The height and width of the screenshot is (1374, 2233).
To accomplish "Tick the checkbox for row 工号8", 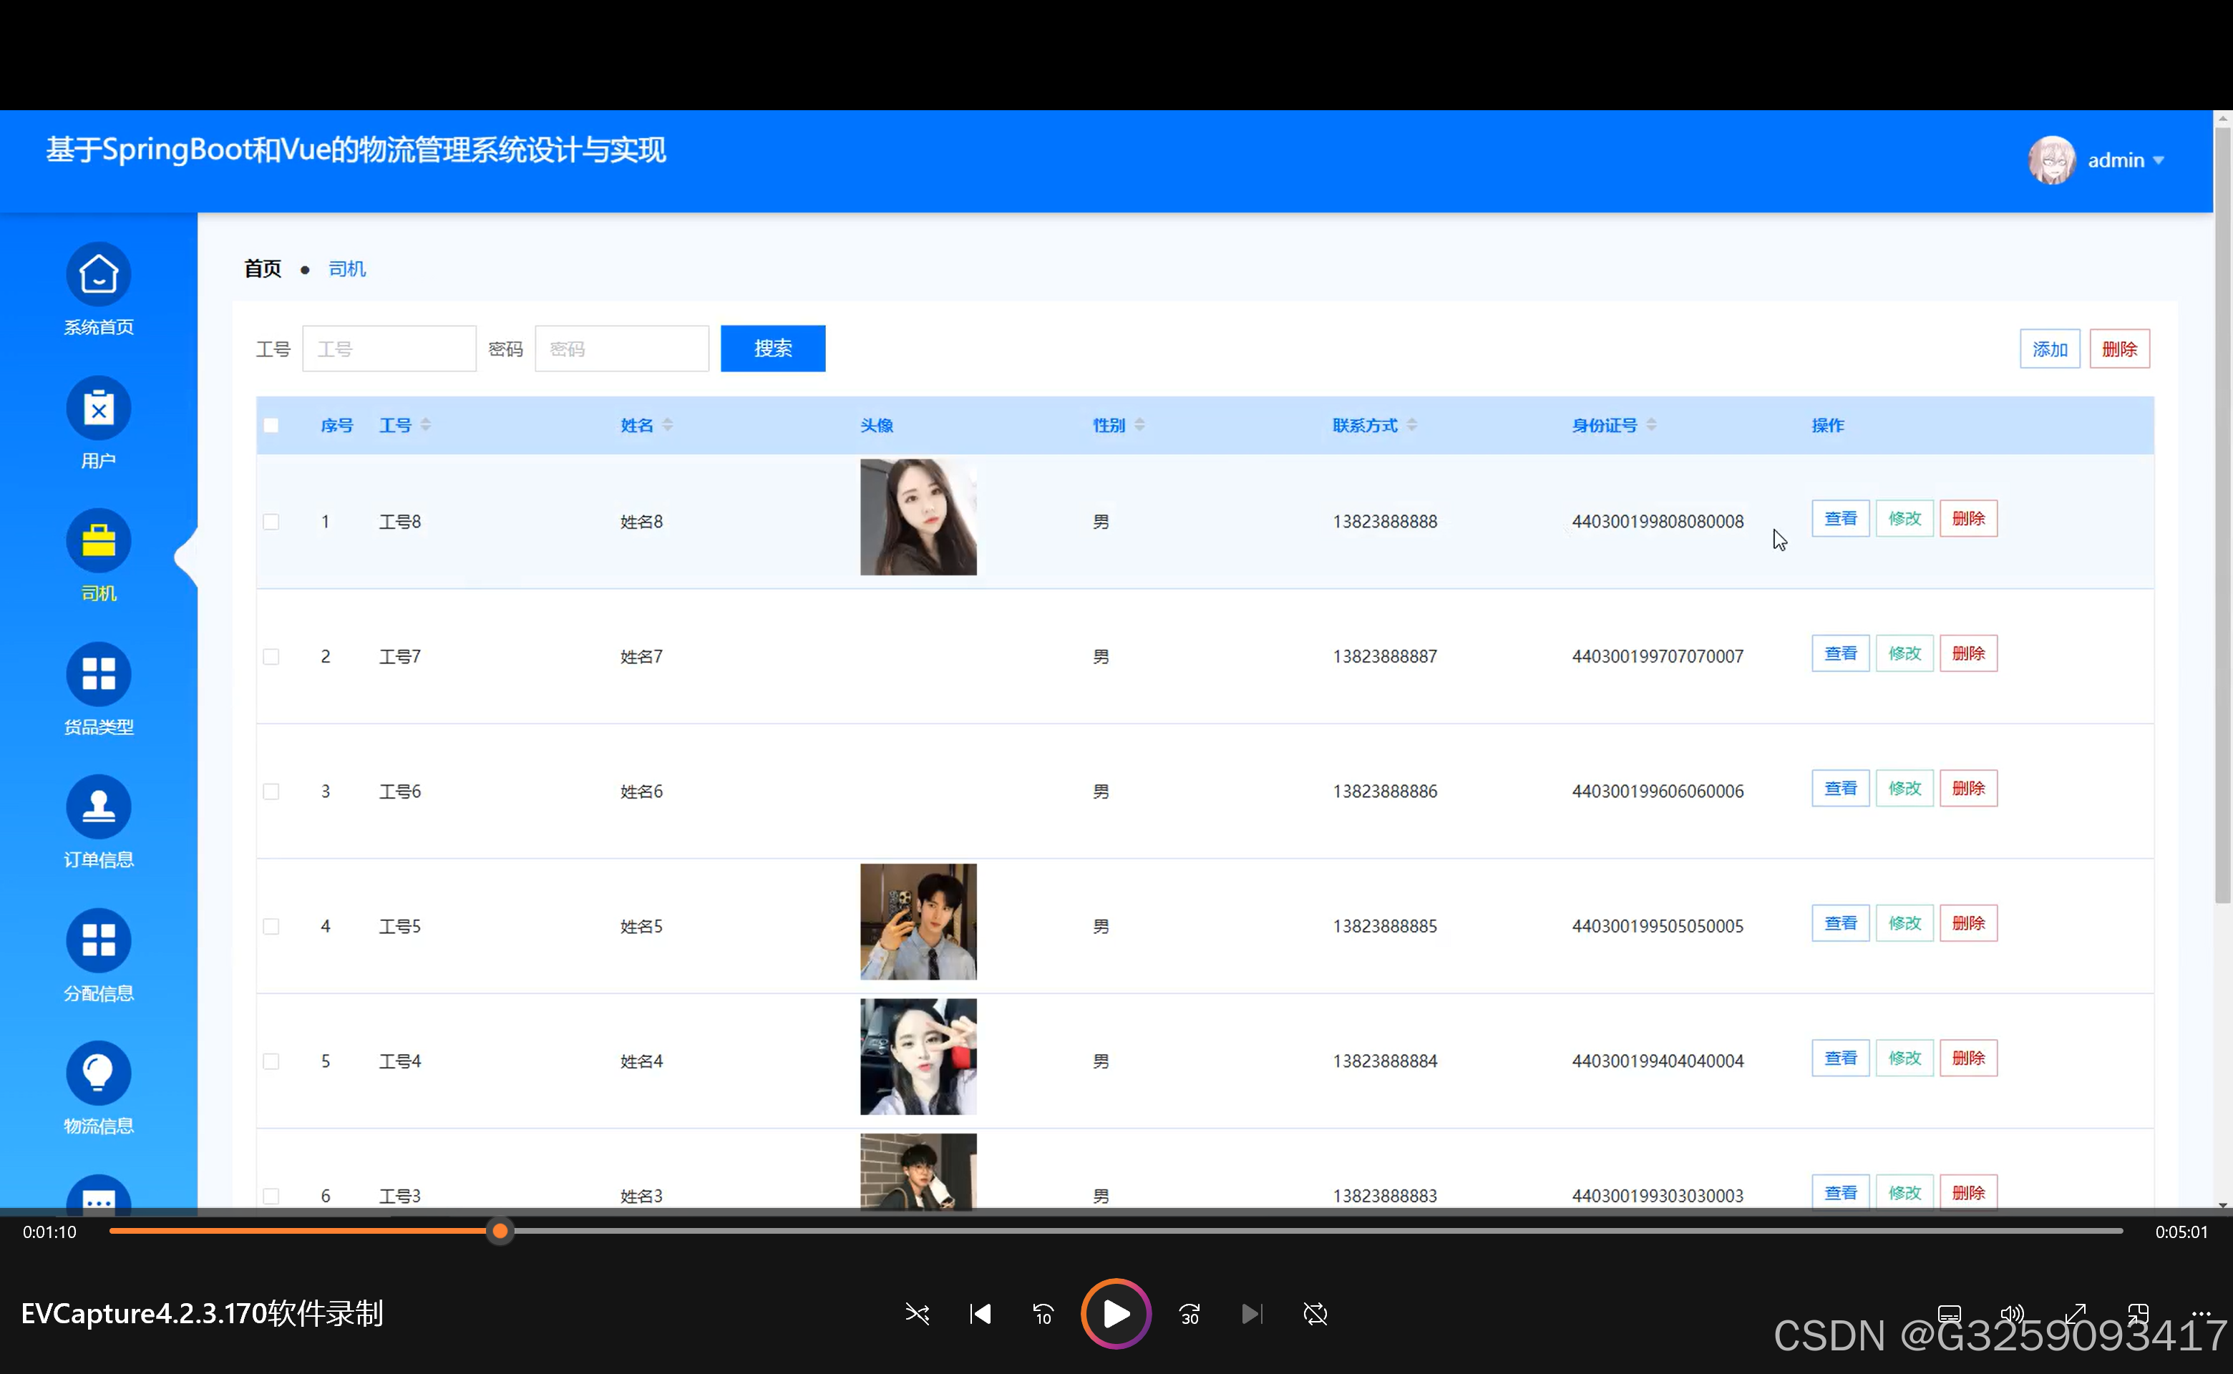I will tap(271, 522).
